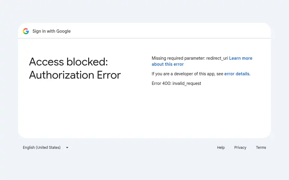Viewport: 289px width, 180px height.
Task: Click the Error 400: invalid_request text
Action: tap(176, 83)
